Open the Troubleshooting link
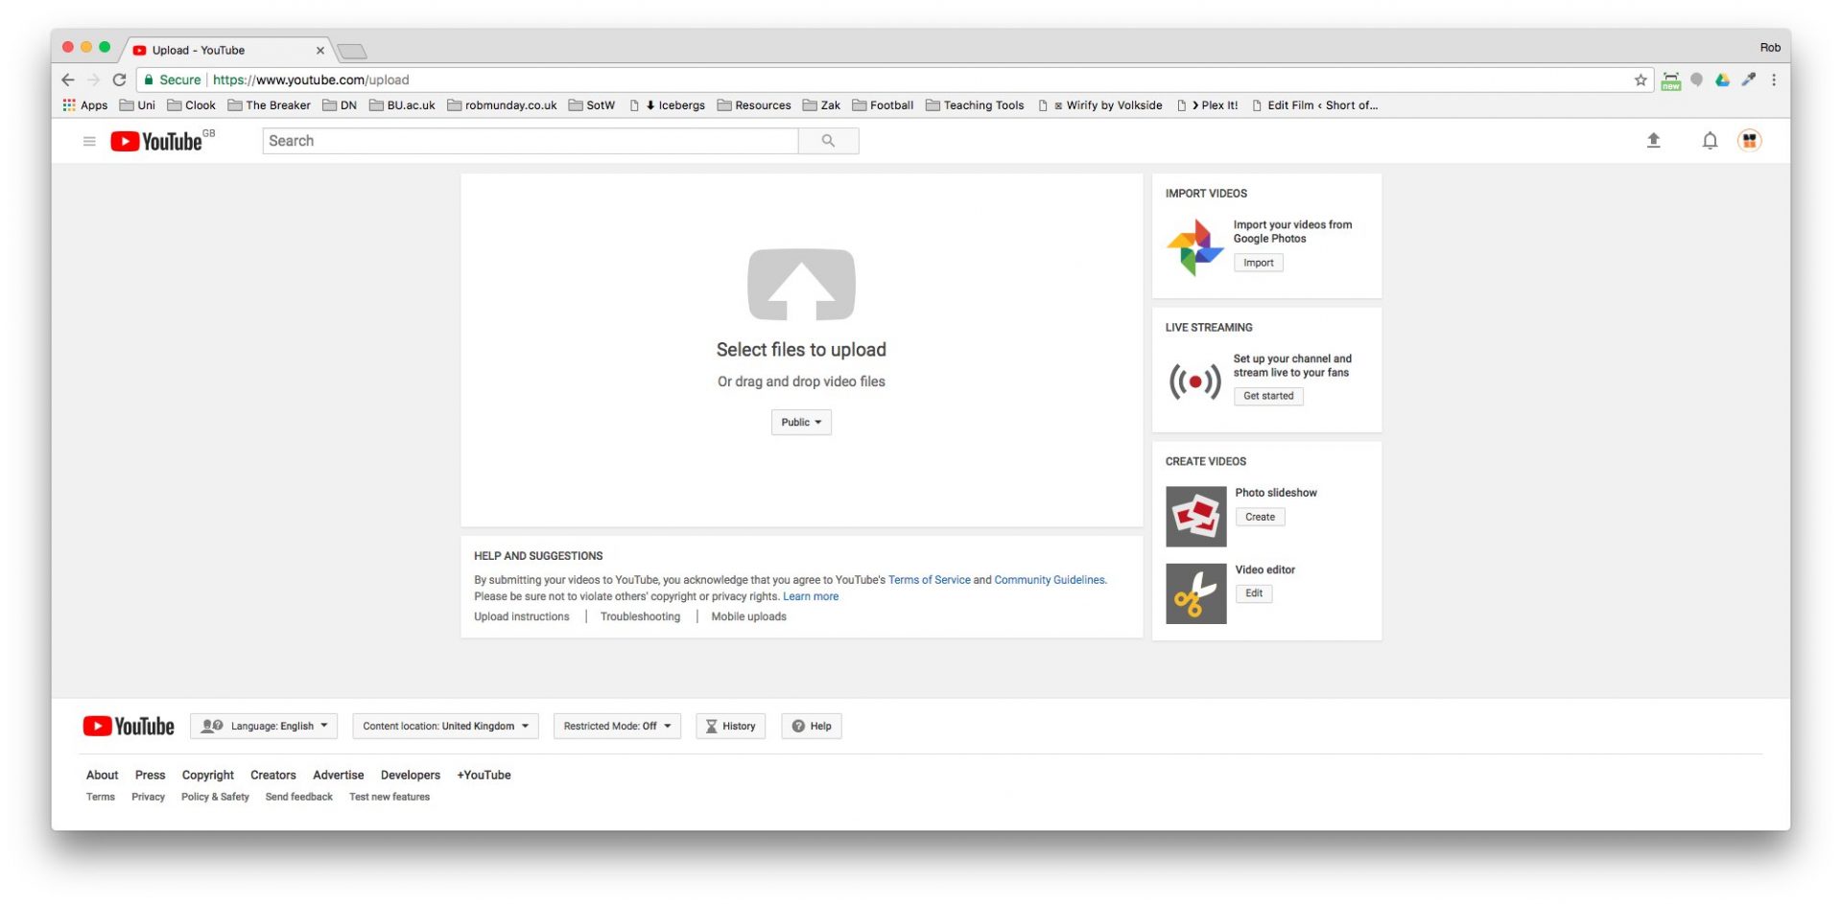This screenshot has width=1842, height=904. 640,616
